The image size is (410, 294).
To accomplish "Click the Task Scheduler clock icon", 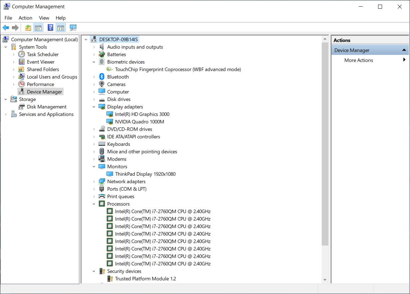I will (22, 54).
